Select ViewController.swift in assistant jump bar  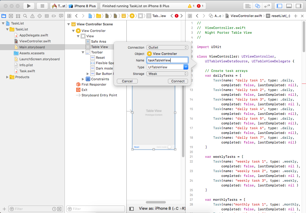pos(244,16)
